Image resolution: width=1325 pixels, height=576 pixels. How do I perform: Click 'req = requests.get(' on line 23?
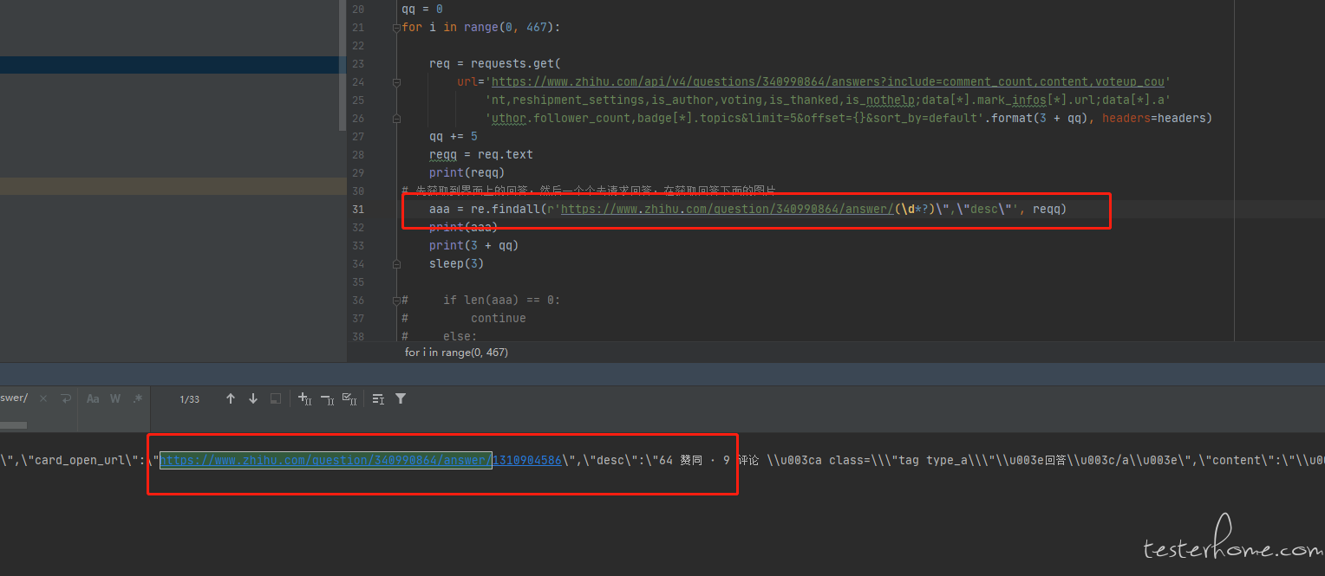click(x=495, y=64)
